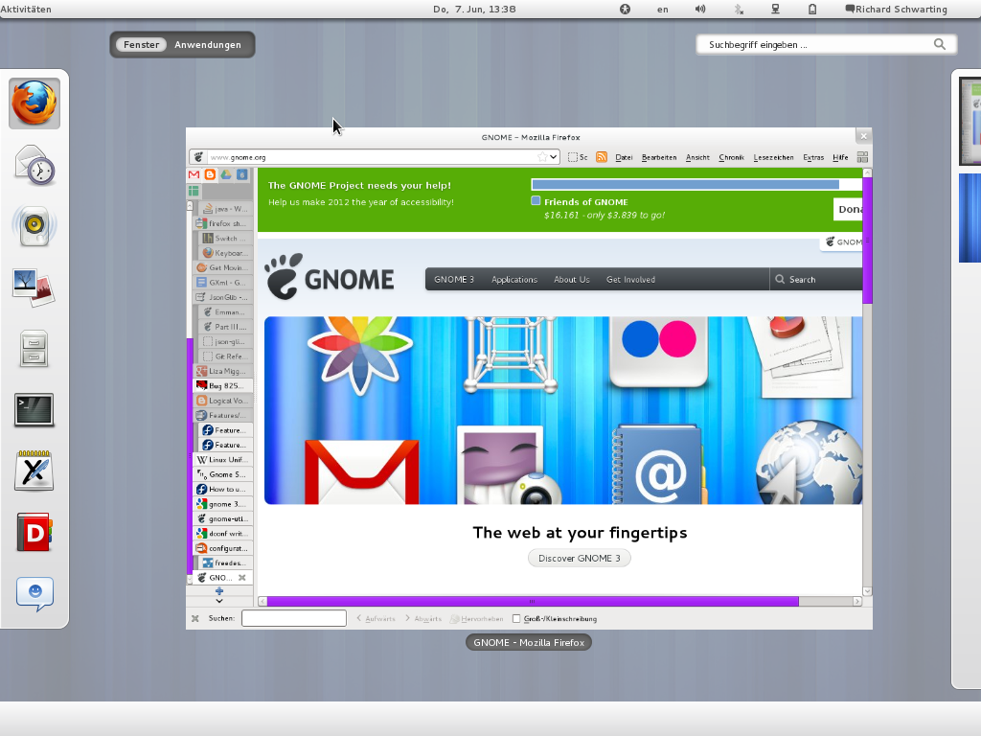Open the photo viewer icon in dash
Screen dimensions: 981x736
[x=34, y=287]
